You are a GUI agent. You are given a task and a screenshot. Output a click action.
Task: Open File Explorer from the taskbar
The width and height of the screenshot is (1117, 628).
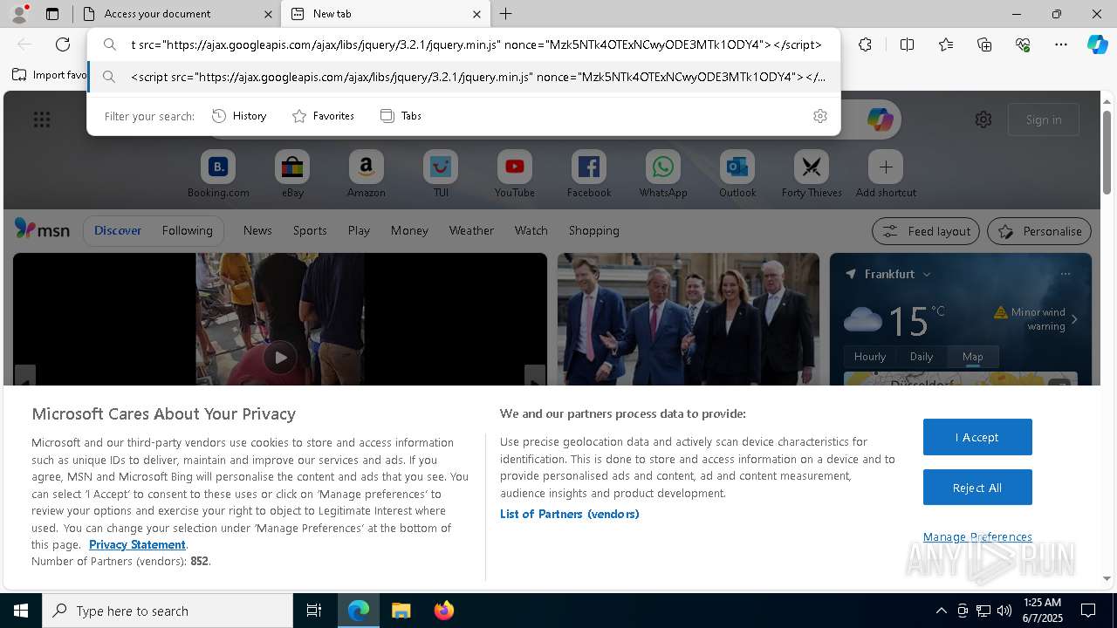(x=401, y=611)
